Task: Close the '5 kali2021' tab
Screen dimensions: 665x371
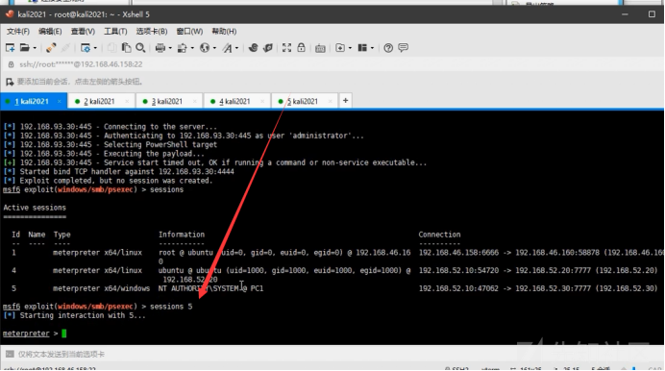Action: (330, 101)
